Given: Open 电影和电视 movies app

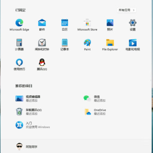Looking at the screenshot, I should click(133, 45).
